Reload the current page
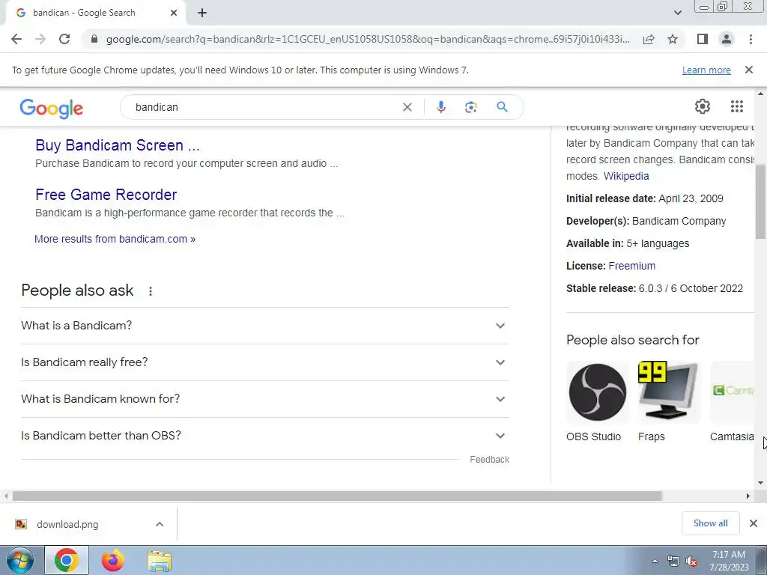This screenshot has width=767, height=575. coord(64,39)
